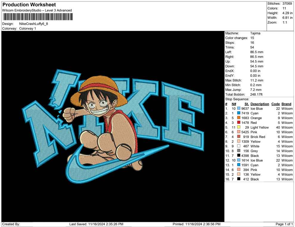
Task: Click the Left value 86.5 mm
Action: click(257, 52)
